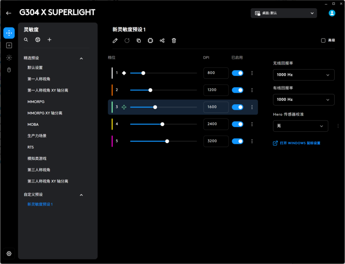Screen dimensions: 345x264
Task: Open the mouse device sidebar icon
Action: coord(9,70)
